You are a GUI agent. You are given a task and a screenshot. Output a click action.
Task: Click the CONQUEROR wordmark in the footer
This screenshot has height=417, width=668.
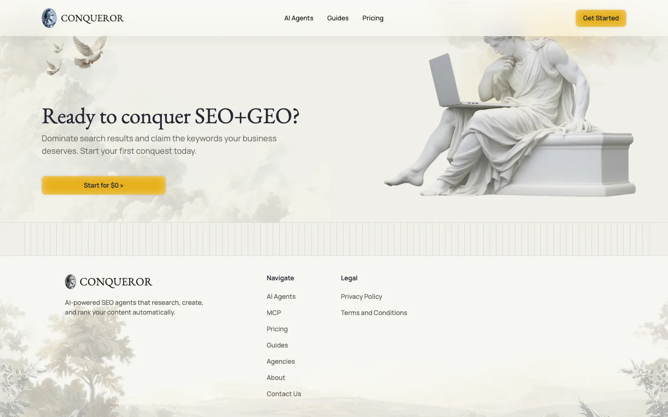click(116, 282)
